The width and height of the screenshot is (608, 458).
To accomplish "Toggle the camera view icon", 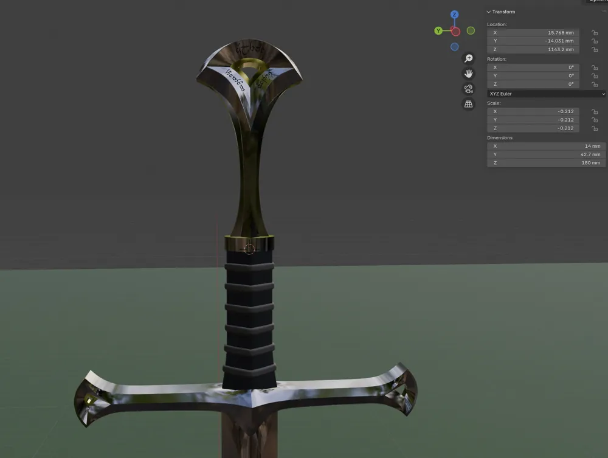I will [x=468, y=89].
